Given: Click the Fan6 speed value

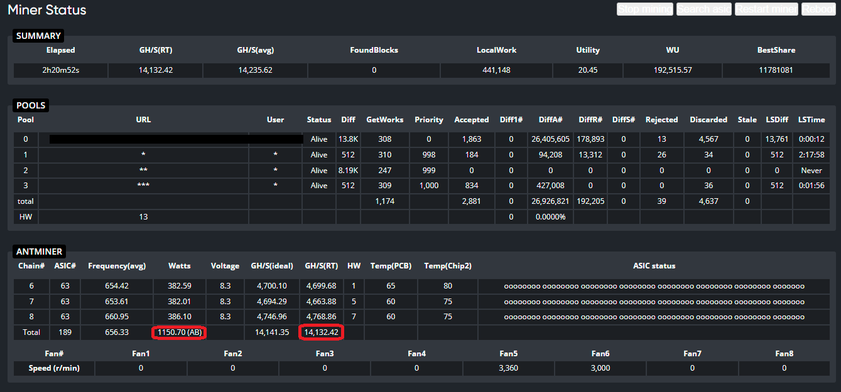Looking at the screenshot, I should tap(600, 368).
